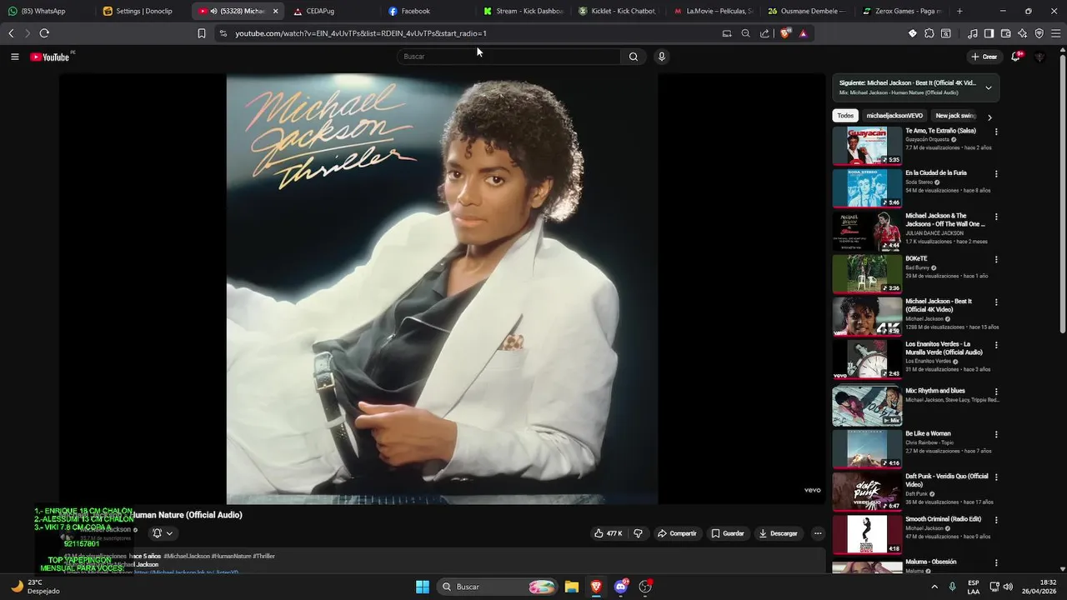Open new browser tab with plus button
This screenshot has width=1067, height=600.
coord(959,11)
